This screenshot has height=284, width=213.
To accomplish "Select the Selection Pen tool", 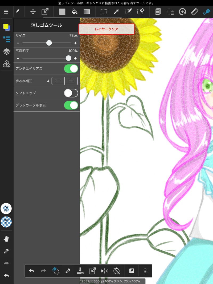I will 129,12.
